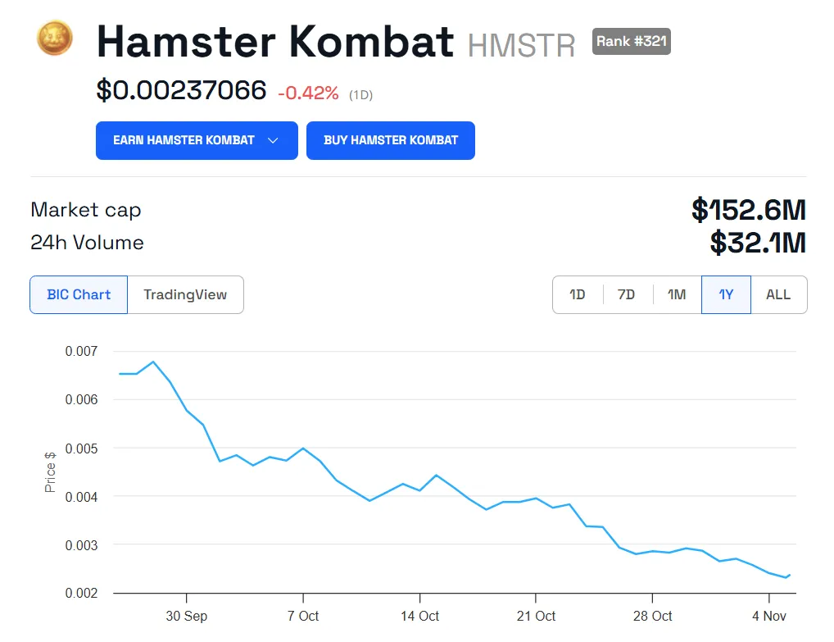Click the Rank #321 badge
Screen dimensions: 834x642
click(631, 41)
